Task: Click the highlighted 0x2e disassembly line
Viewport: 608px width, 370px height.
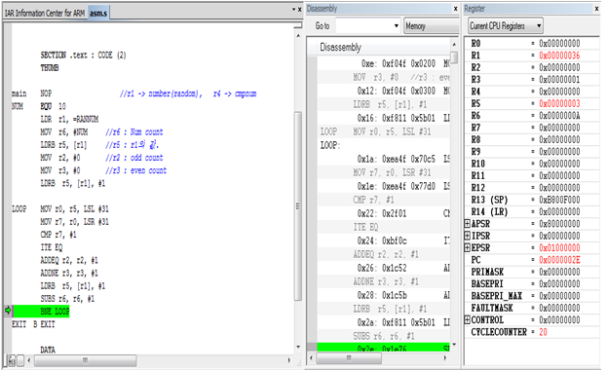Action: (x=384, y=348)
